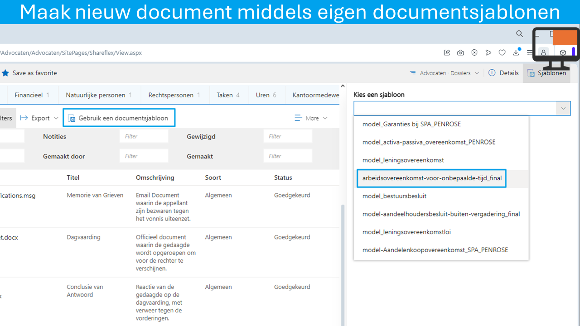Image resolution: width=580 pixels, height=326 pixels.
Task: Click the More button label
Action: 312,118
